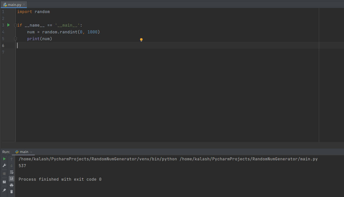Click on the 'import random' line
The height and width of the screenshot is (197, 344).
click(x=33, y=12)
